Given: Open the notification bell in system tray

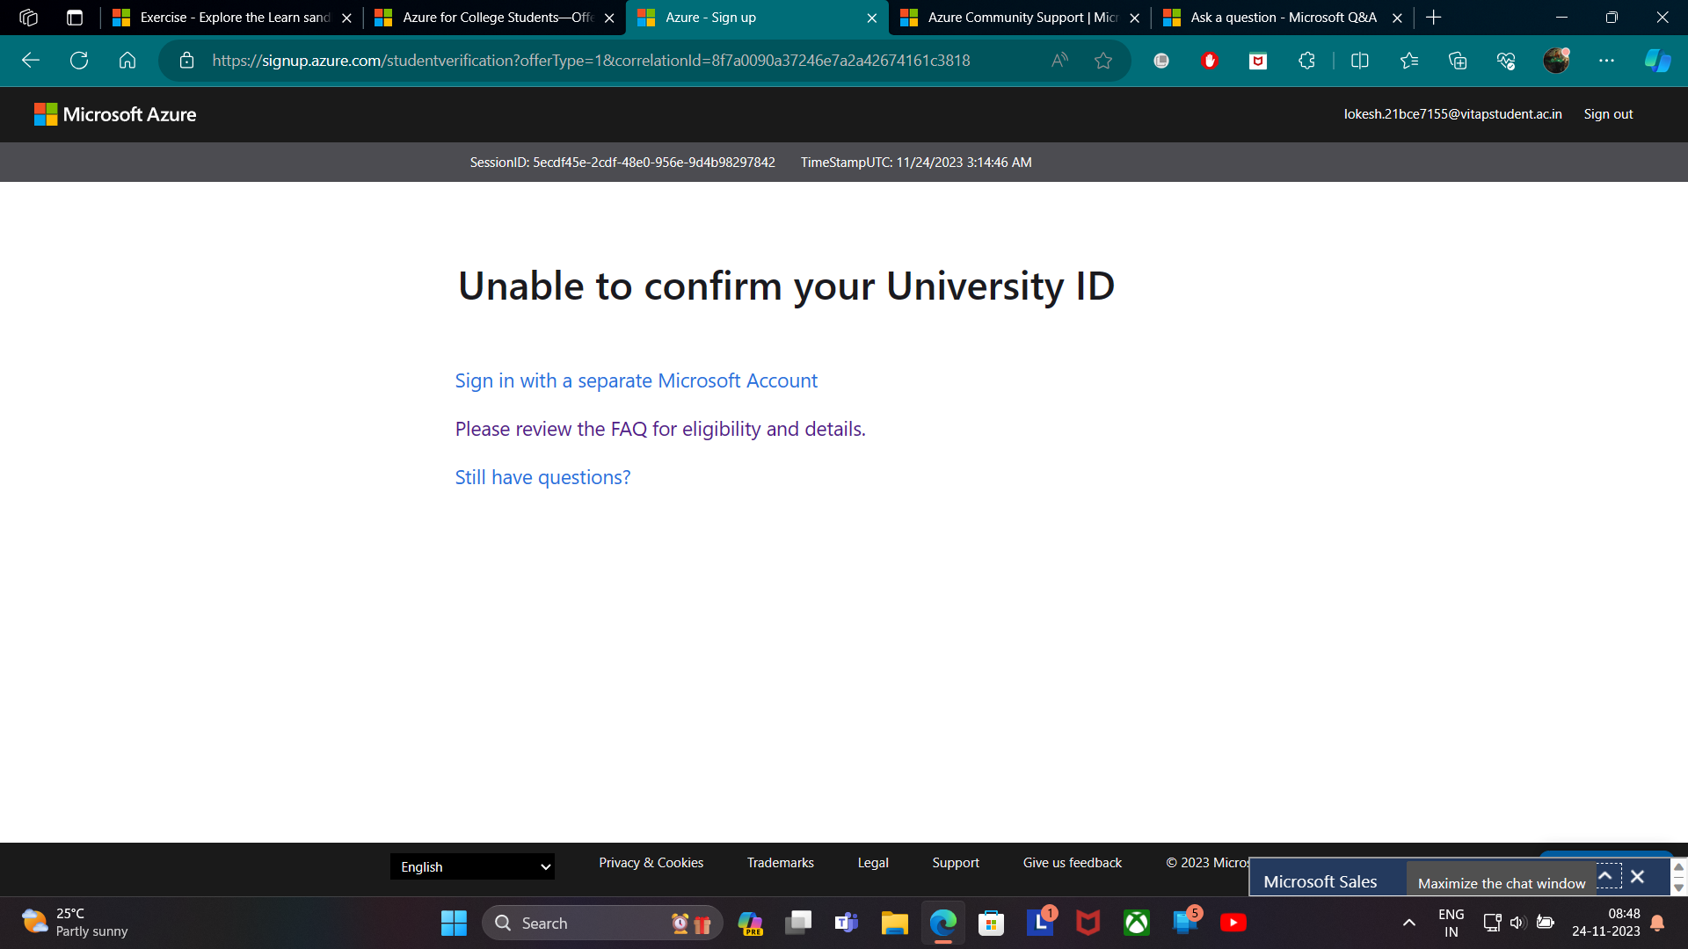Looking at the screenshot, I should click(x=1657, y=923).
